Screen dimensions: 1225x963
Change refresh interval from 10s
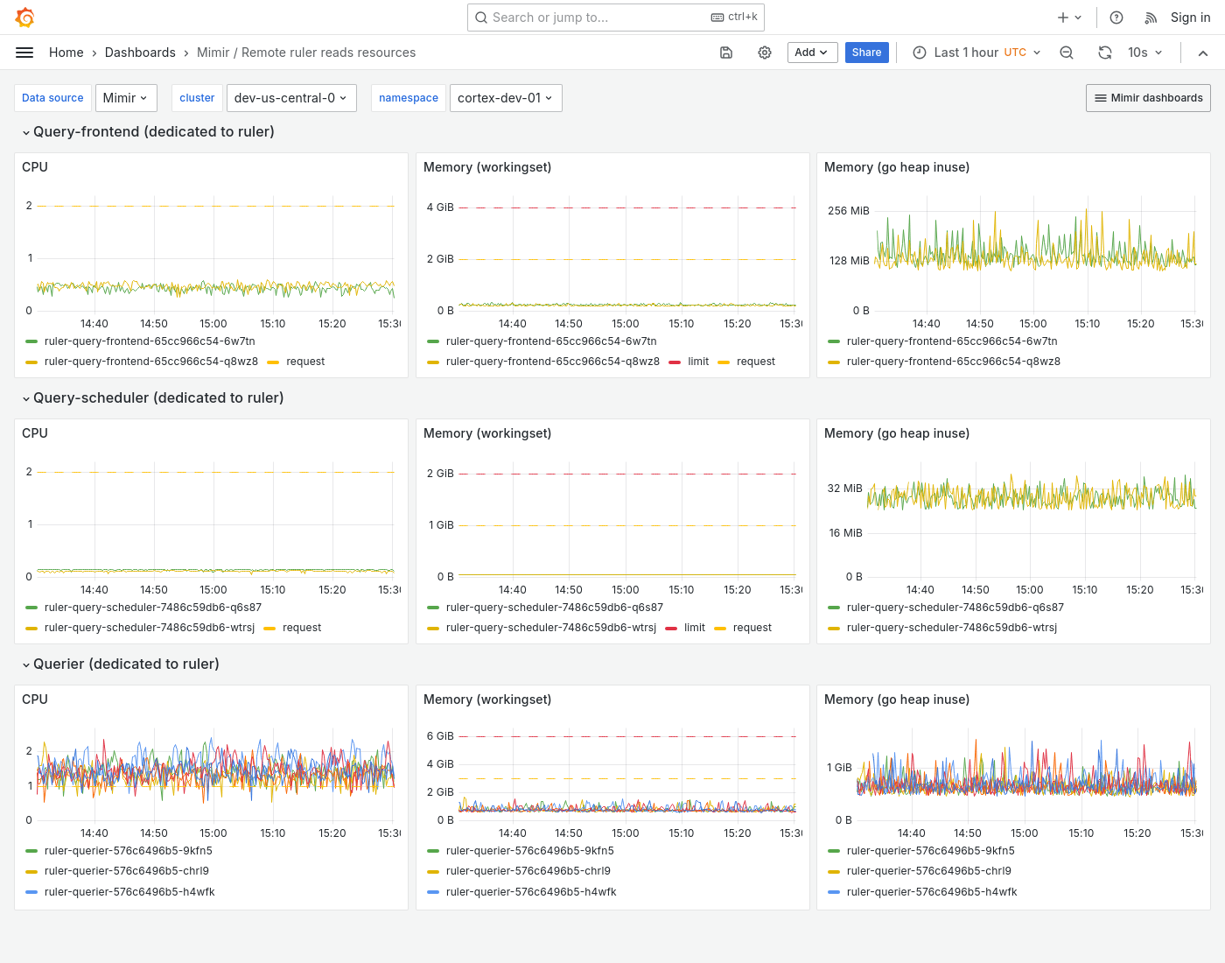pos(1144,53)
